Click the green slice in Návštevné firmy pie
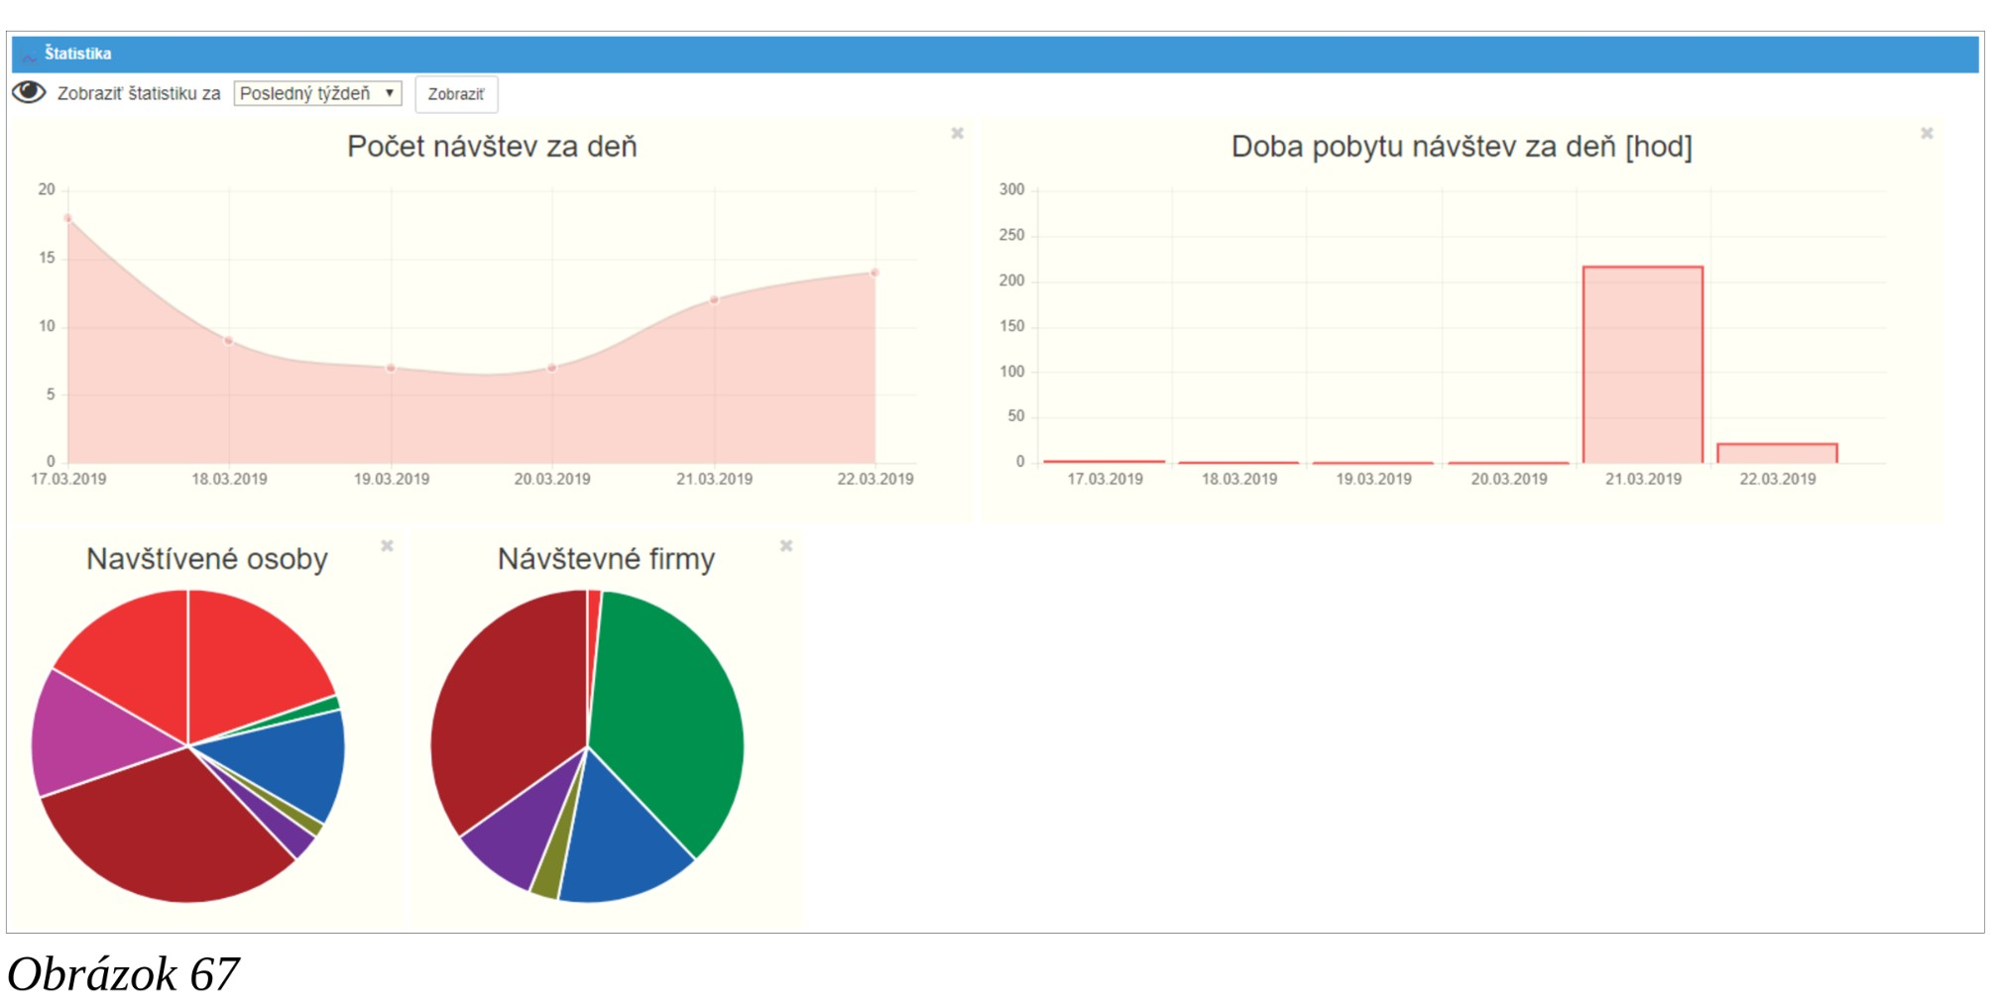Screen dimensions: 1991x1007 pyautogui.click(x=669, y=714)
